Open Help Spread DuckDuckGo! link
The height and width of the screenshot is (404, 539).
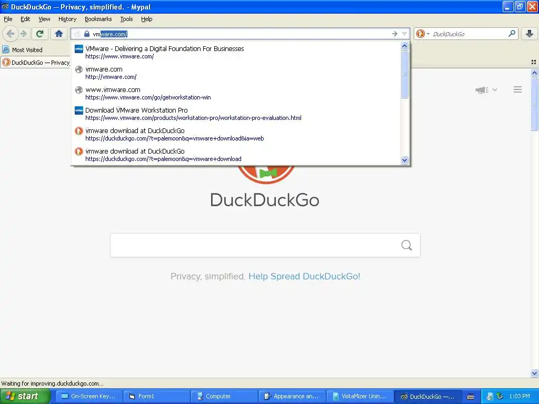click(304, 277)
